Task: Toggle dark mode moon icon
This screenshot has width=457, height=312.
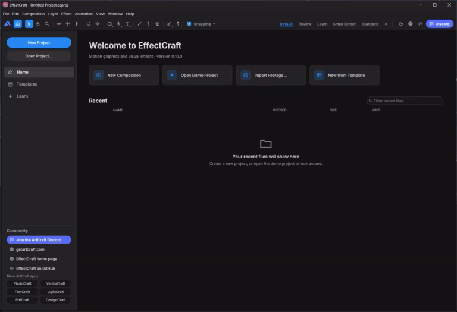Action: point(401,24)
